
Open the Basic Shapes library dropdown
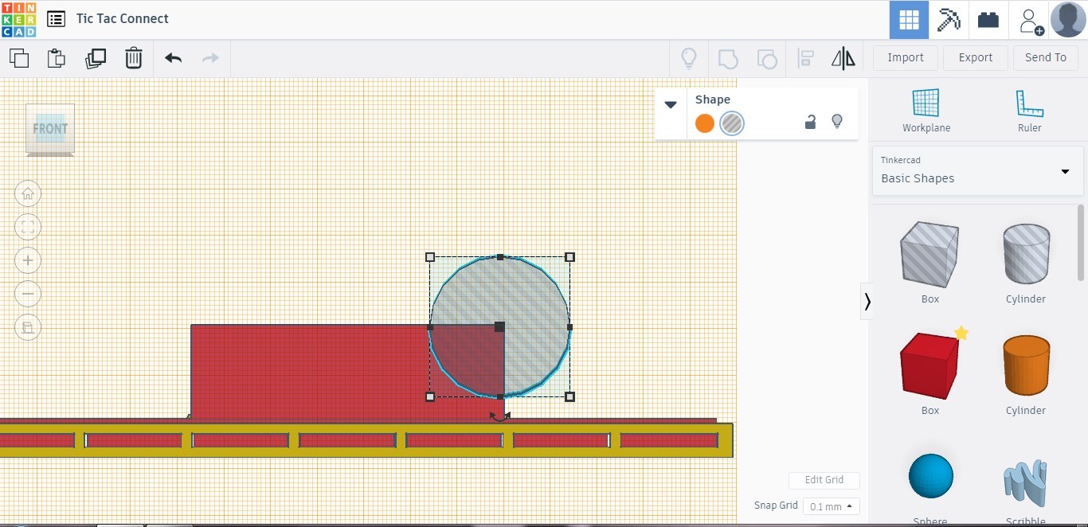coord(978,170)
